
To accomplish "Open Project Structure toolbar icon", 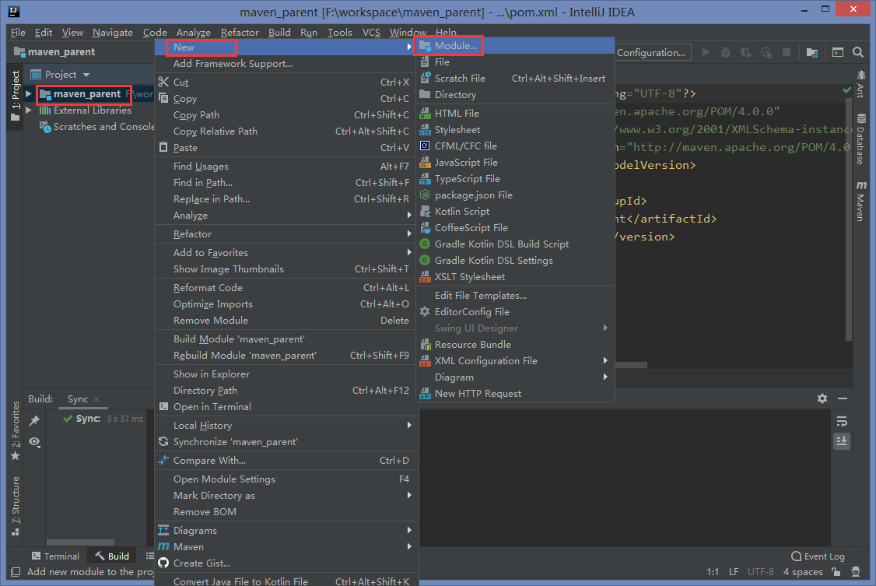I will 812,52.
